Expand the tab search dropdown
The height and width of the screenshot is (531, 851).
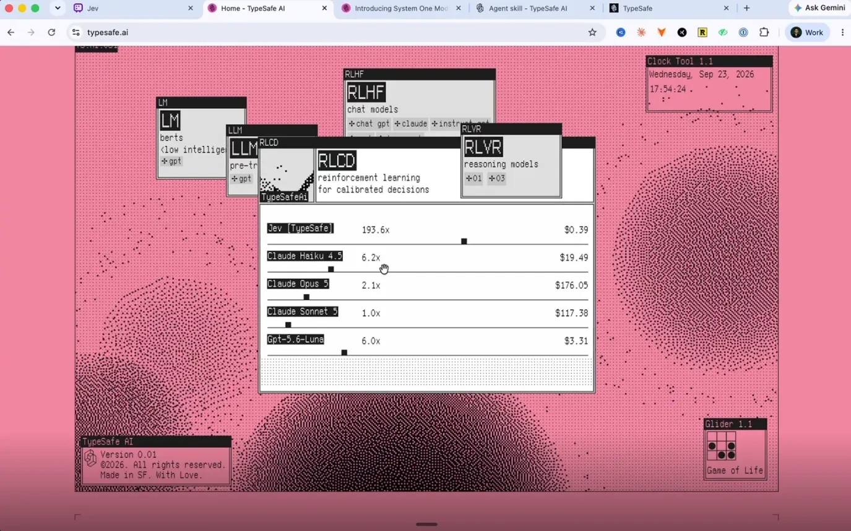pos(58,8)
